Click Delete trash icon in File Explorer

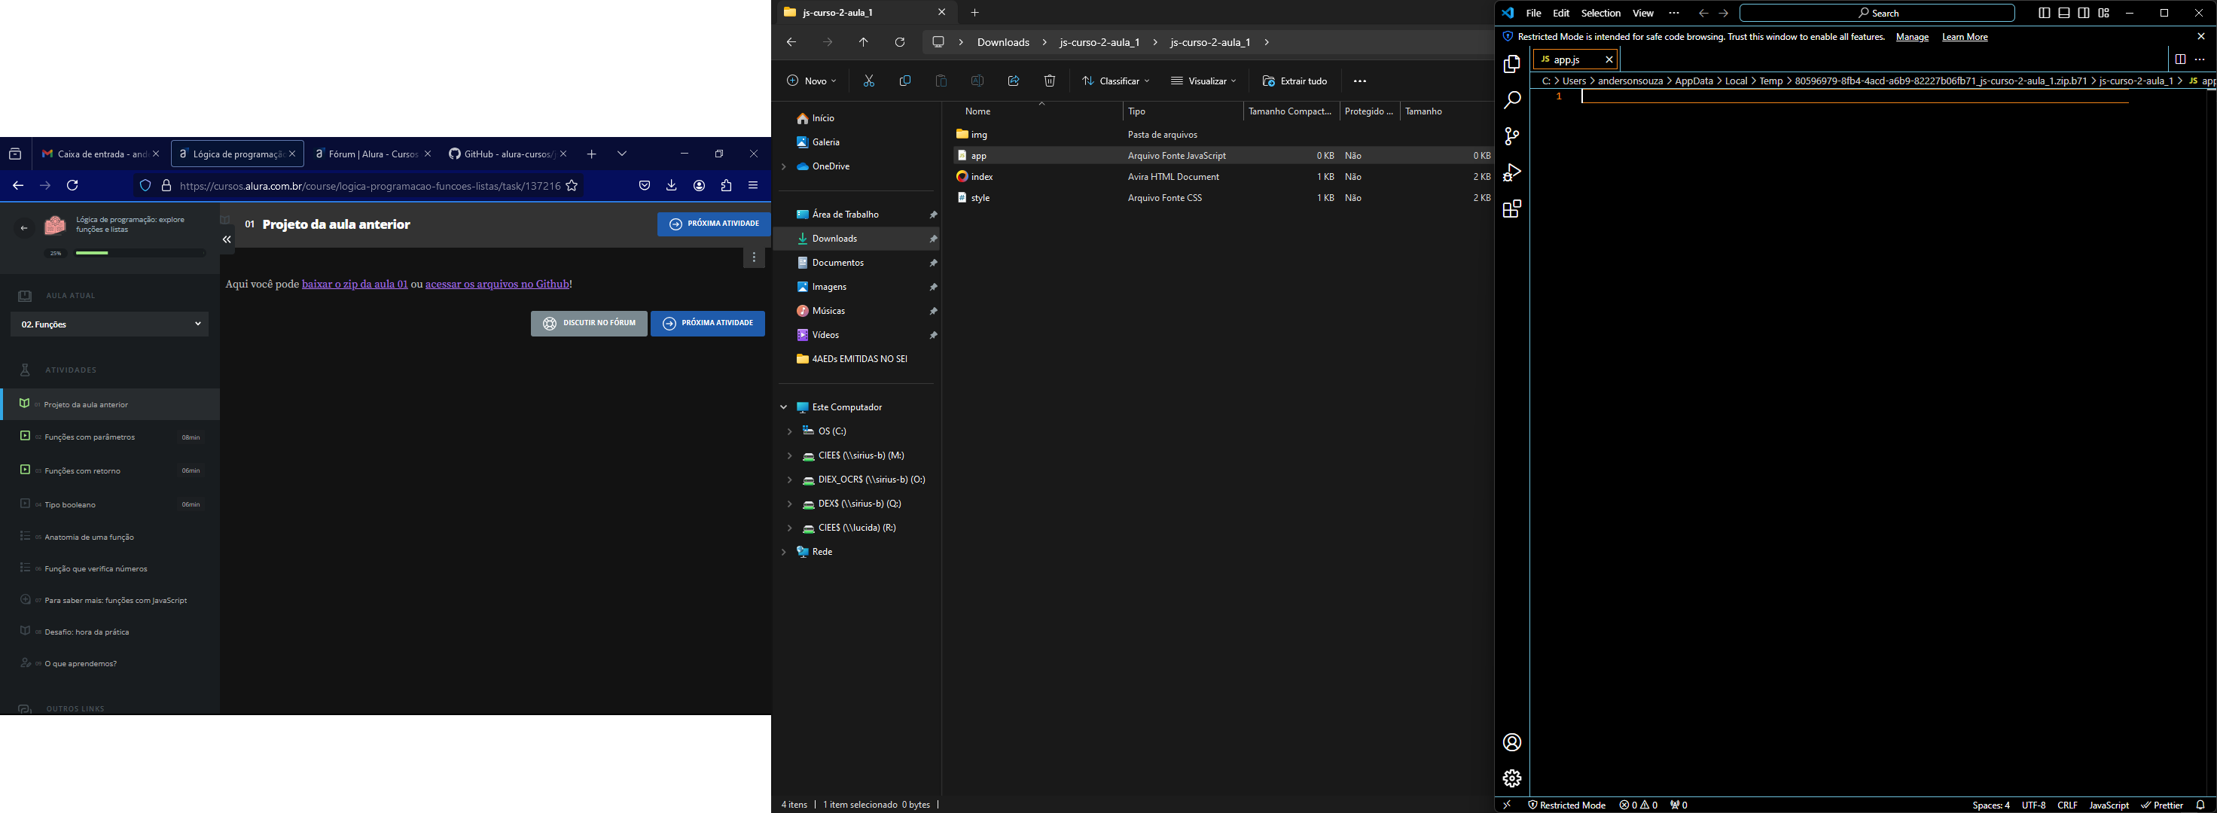(x=1049, y=81)
